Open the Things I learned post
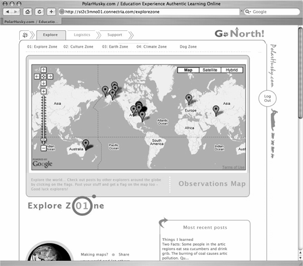This screenshot has height=266, width=303. click(x=178, y=239)
